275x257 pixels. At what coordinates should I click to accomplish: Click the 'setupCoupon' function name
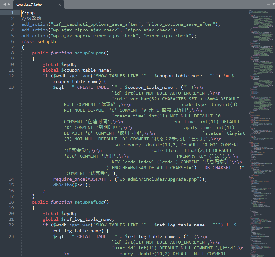89,53
